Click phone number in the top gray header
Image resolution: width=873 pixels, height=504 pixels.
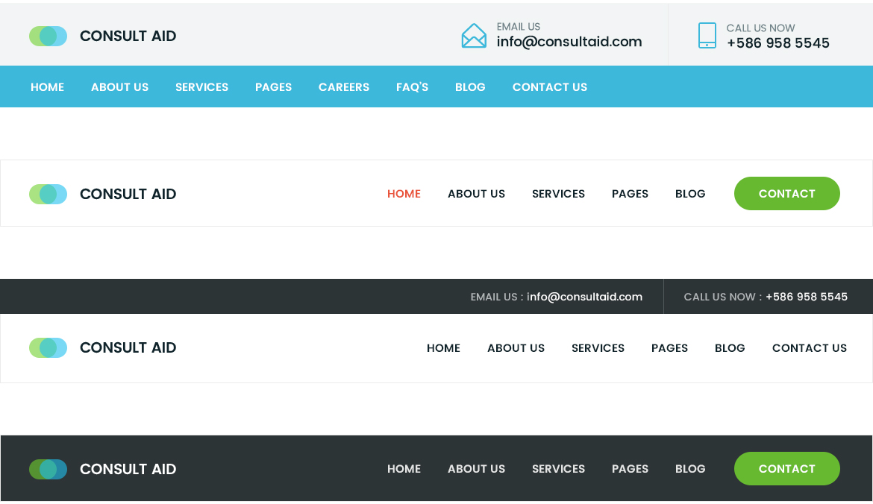coord(777,43)
